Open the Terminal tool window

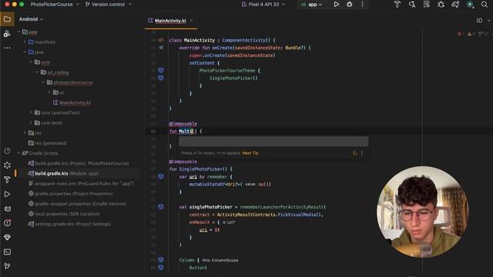coord(7,252)
